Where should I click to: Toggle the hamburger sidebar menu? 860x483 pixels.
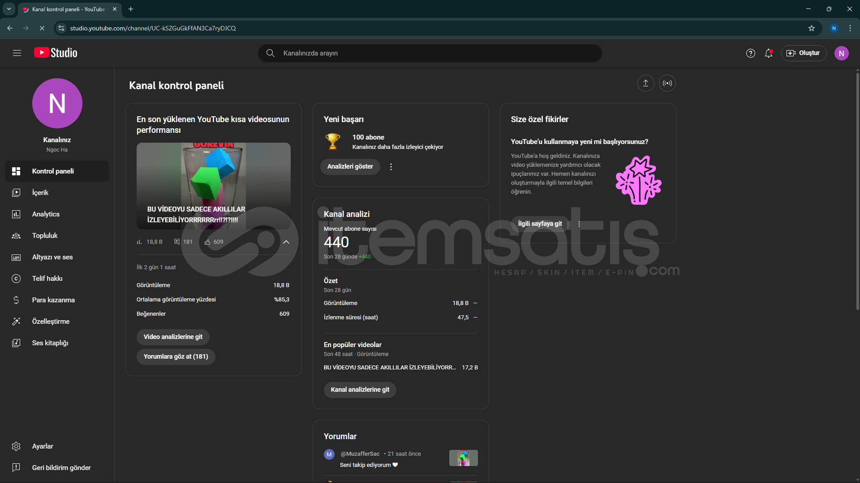coord(17,53)
